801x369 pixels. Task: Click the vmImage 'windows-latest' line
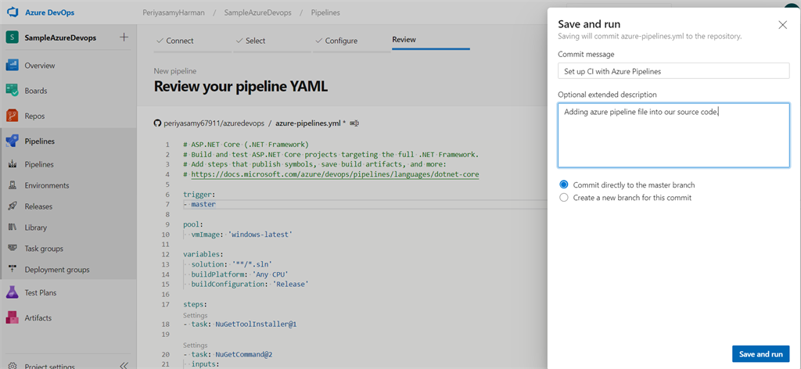click(242, 235)
